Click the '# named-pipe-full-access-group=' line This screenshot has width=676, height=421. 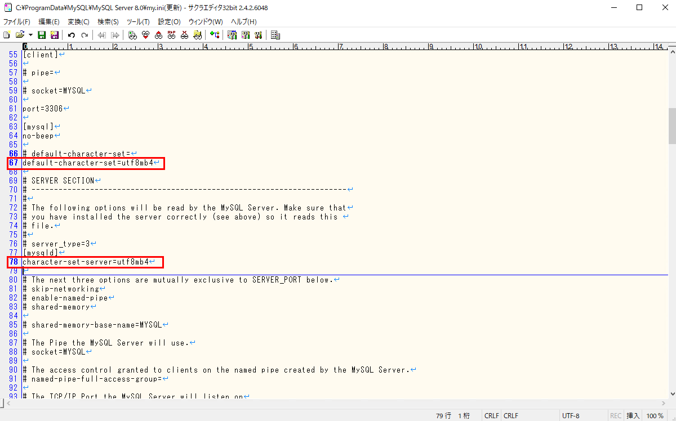click(x=92, y=379)
